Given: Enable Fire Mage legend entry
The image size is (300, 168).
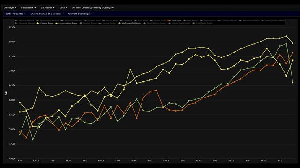Looking at the screenshot, I should coord(126,21).
